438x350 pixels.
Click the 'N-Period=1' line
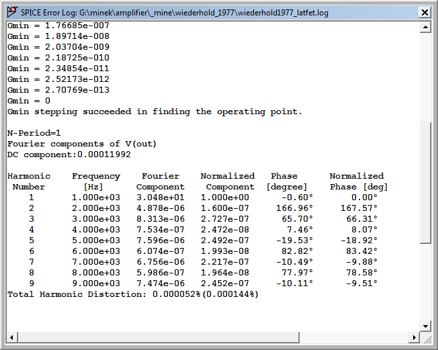(34, 133)
